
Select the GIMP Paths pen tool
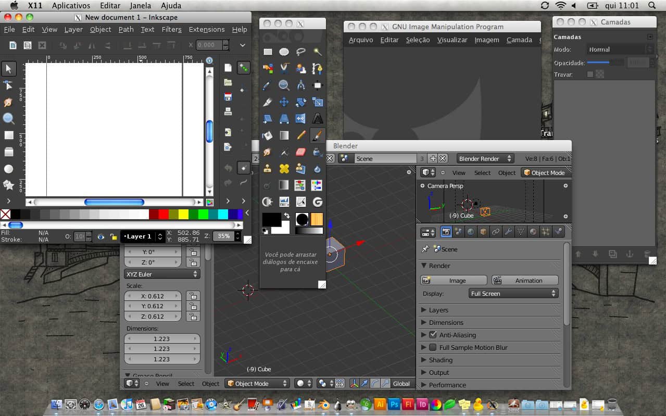point(318,69)
